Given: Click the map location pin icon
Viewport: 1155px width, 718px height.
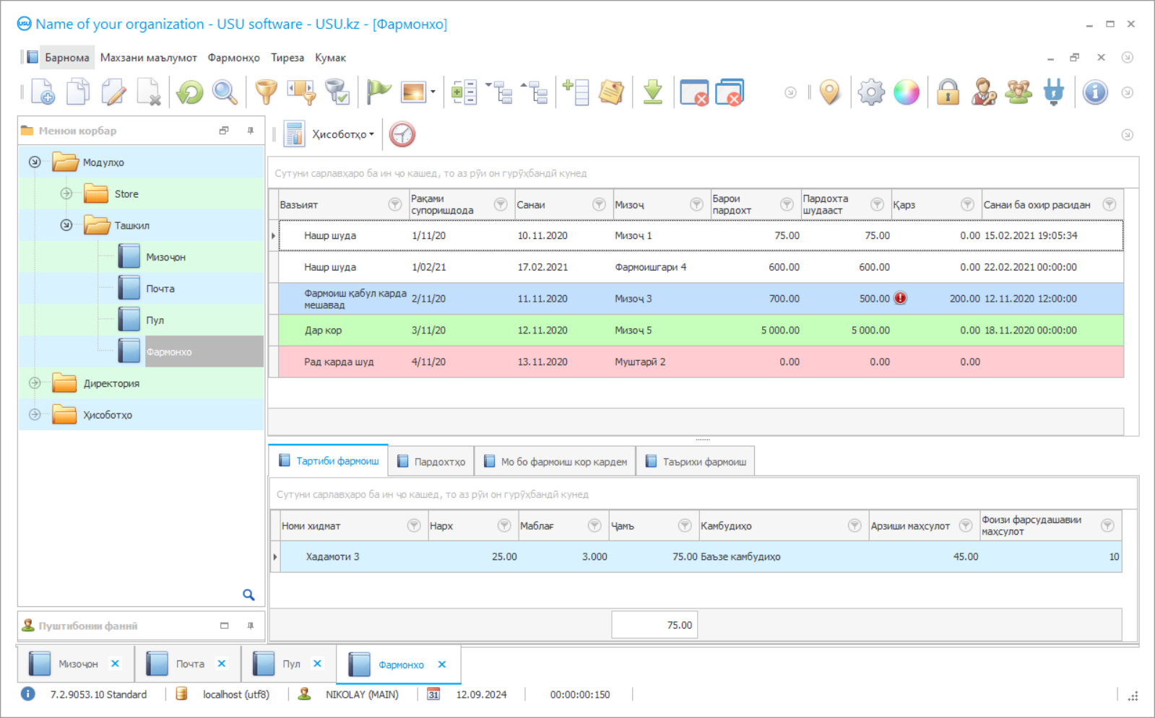Looking at the screenshot, I should (x=830, y=92).
